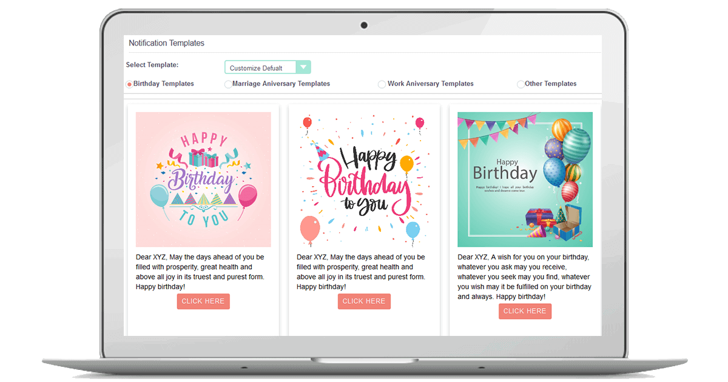Click CLICK HERE under teal balloon card

tap(525, 311)
